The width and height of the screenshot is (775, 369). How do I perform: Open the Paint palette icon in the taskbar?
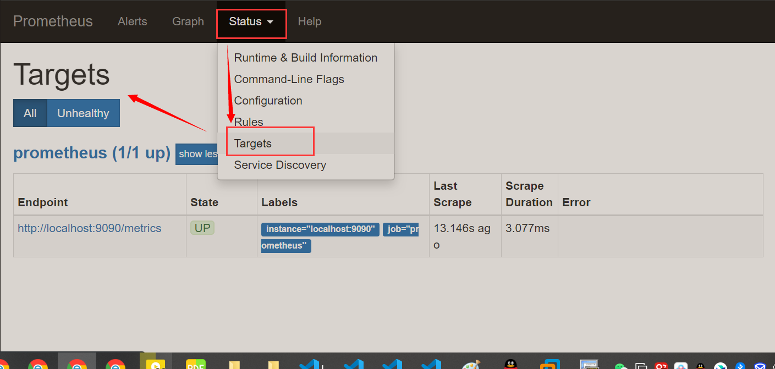(471, 364)
